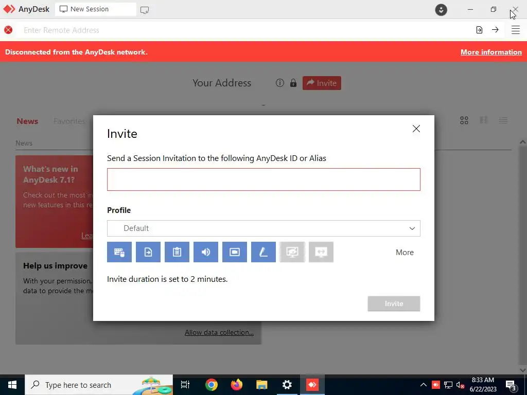The height and width of the screenshot is (395, 527).
Task: Open Firefox from taskbar
Action: point(237,385)
